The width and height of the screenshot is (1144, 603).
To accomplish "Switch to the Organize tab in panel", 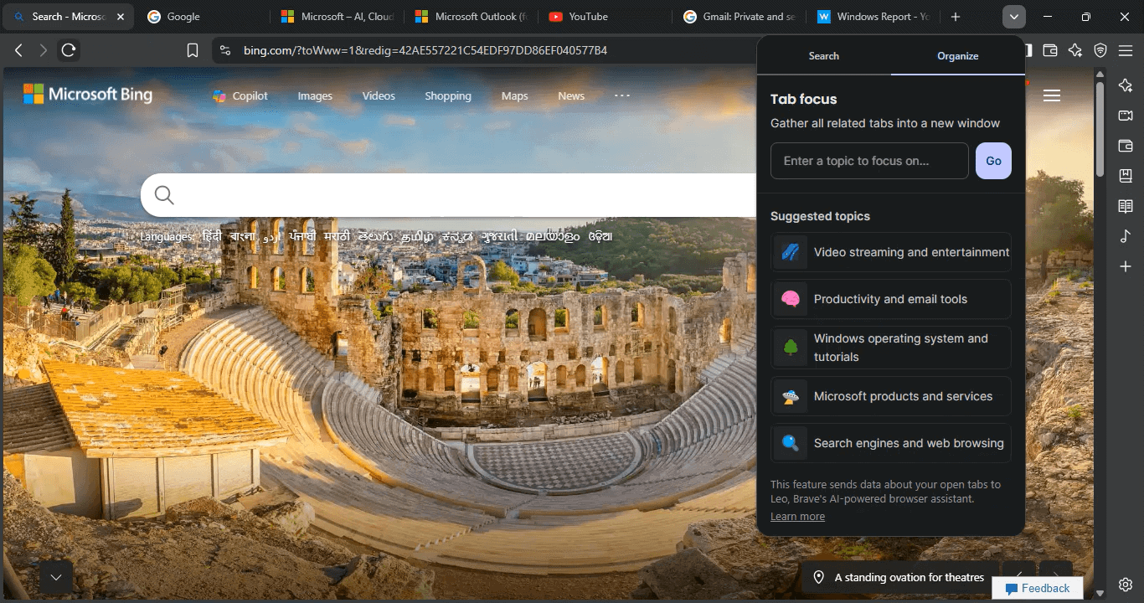I will pyautogui.click(x=958, y=56).
